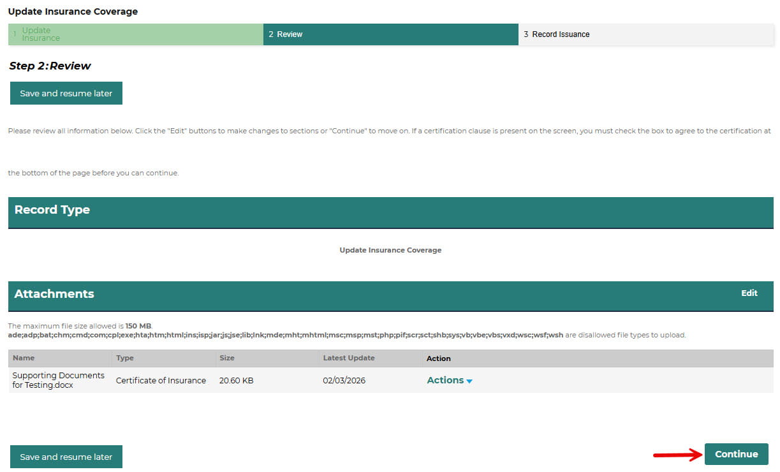This screenshot has width=780, height=472.
Task: Go to step 1 Update Insurance
Action: pyautogui.click(x=136, y=34)
